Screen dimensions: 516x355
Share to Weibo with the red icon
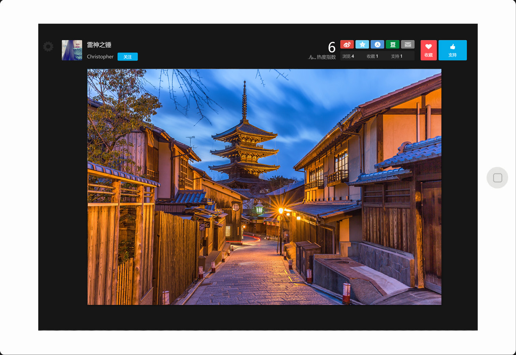coord(347,45)
